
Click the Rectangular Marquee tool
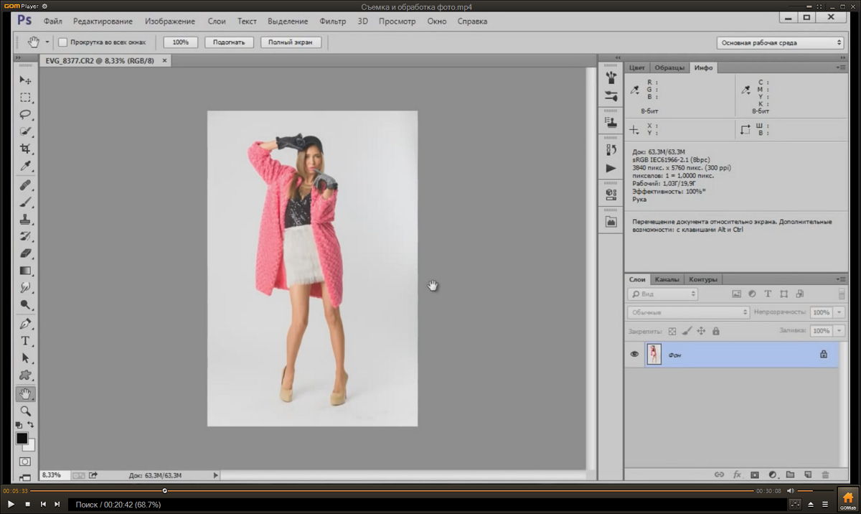[25, 98]
